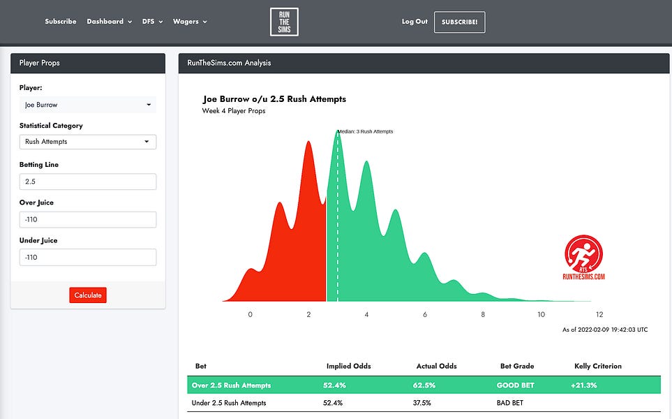Click the Median: 3 Rush Attempts label
Image resolution: width=672 pixels, height=419 pixels.
(x=365, y=132)
